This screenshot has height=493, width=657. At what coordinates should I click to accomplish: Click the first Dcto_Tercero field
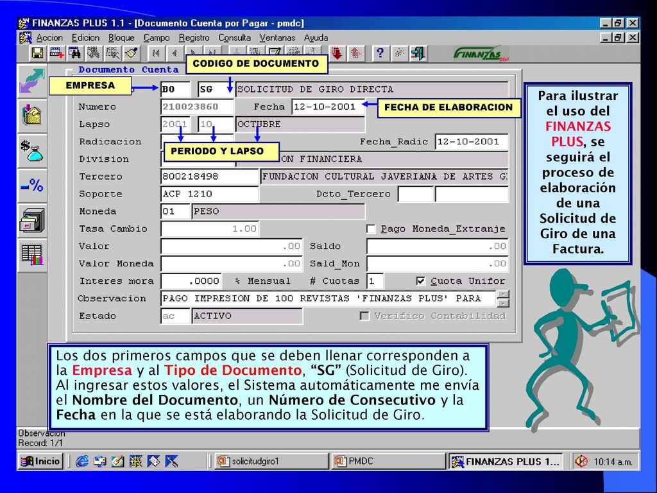[415, 194]
